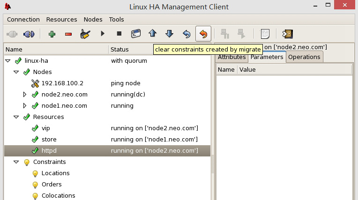358x200 pixels.
Task: Click the disconnect (plug) toolbar icon
Action: point(29,34)
